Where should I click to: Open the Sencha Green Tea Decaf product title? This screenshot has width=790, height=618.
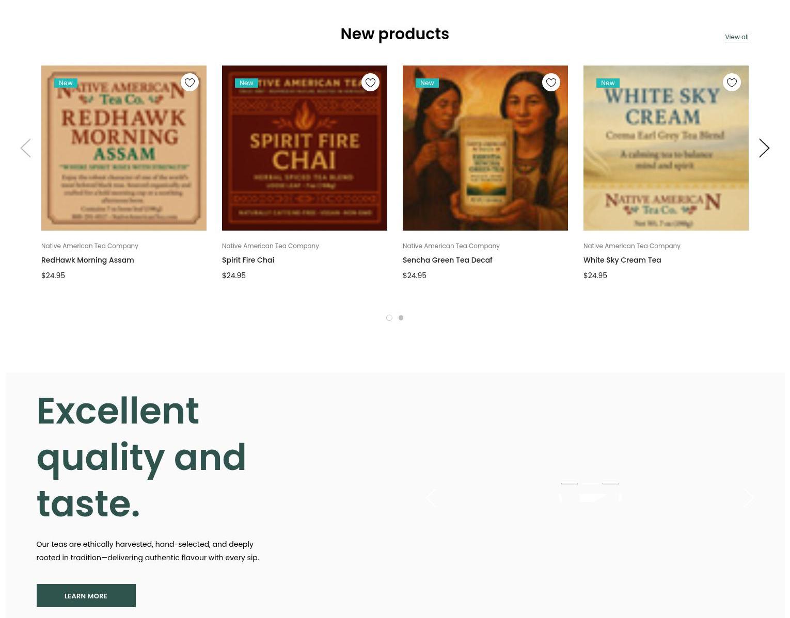click(x=447, y=260)
